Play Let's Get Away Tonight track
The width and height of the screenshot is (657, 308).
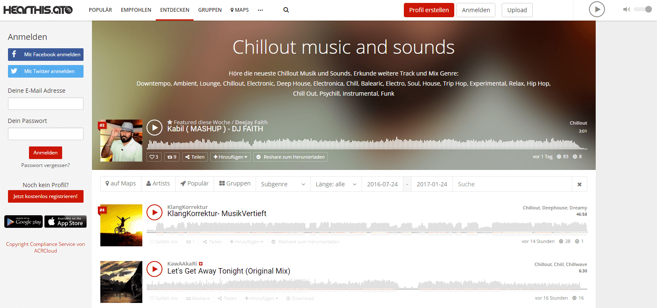click(154, 269)
